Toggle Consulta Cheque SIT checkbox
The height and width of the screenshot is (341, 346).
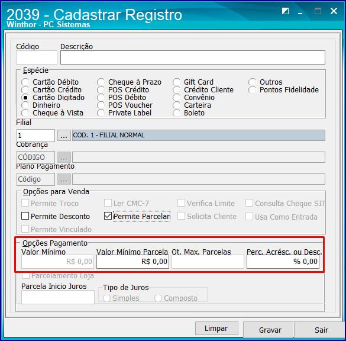pyautogui.click(x=250, y=202)
